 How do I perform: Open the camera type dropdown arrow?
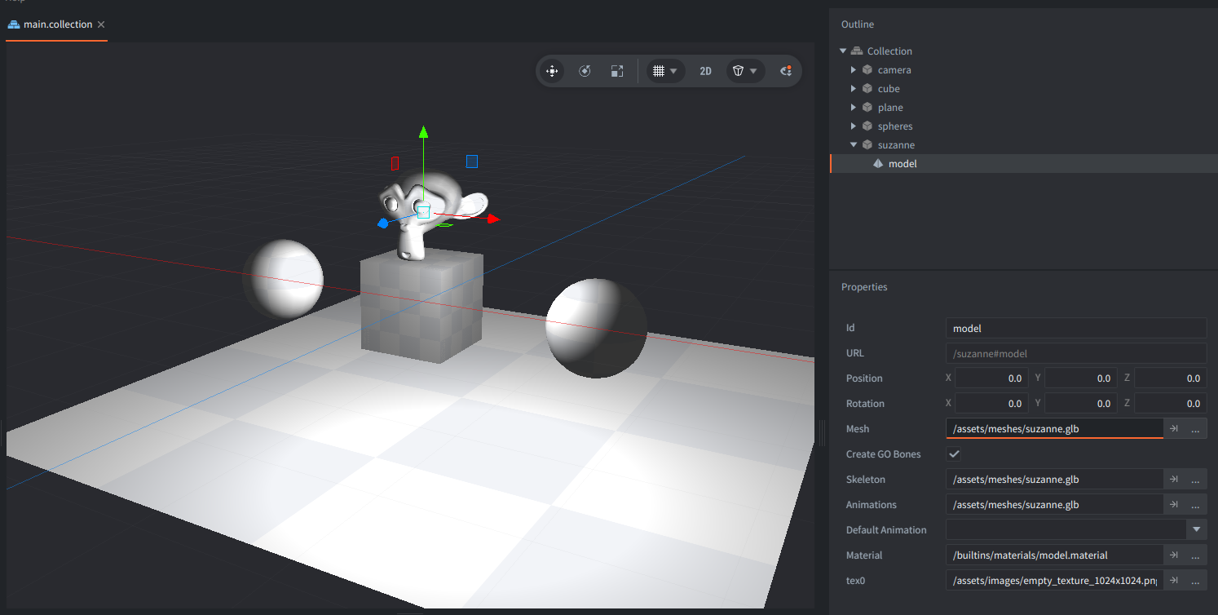coord(754,71)
